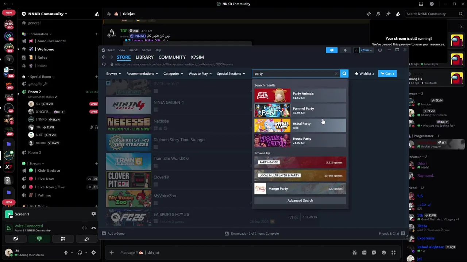Open Steam Browse dropdown
The height and width of the screenshot is (262, 467).
coord(113,74)
